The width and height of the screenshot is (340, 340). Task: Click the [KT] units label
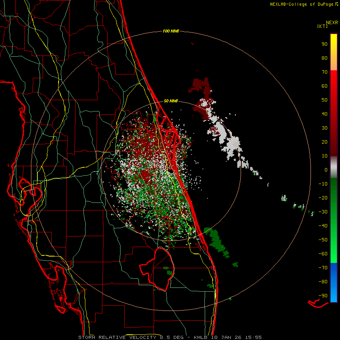click(x=322, y=26)
